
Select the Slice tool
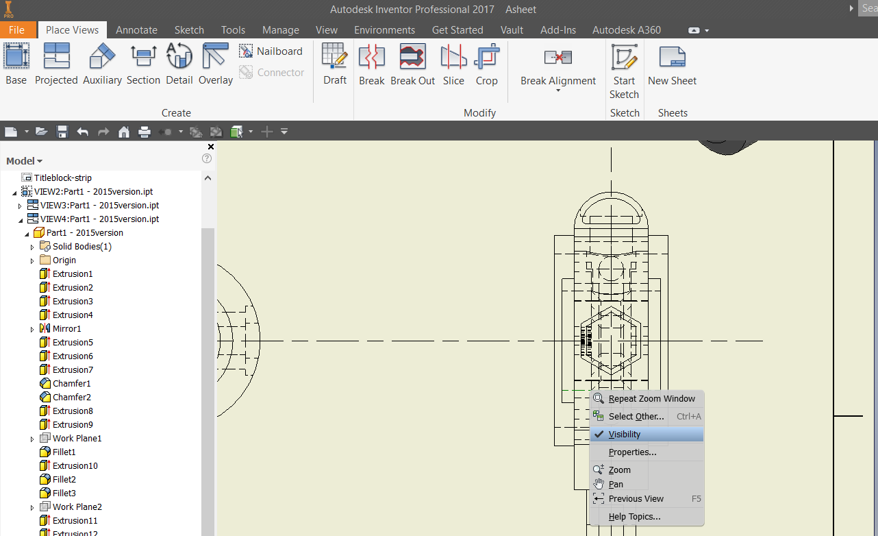[453, 64]
